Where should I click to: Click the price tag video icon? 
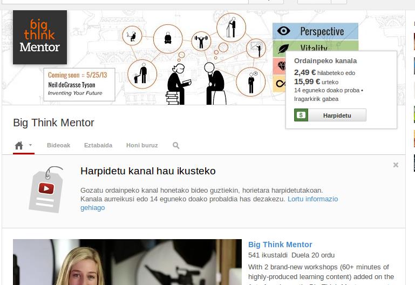tap(46, 189)
